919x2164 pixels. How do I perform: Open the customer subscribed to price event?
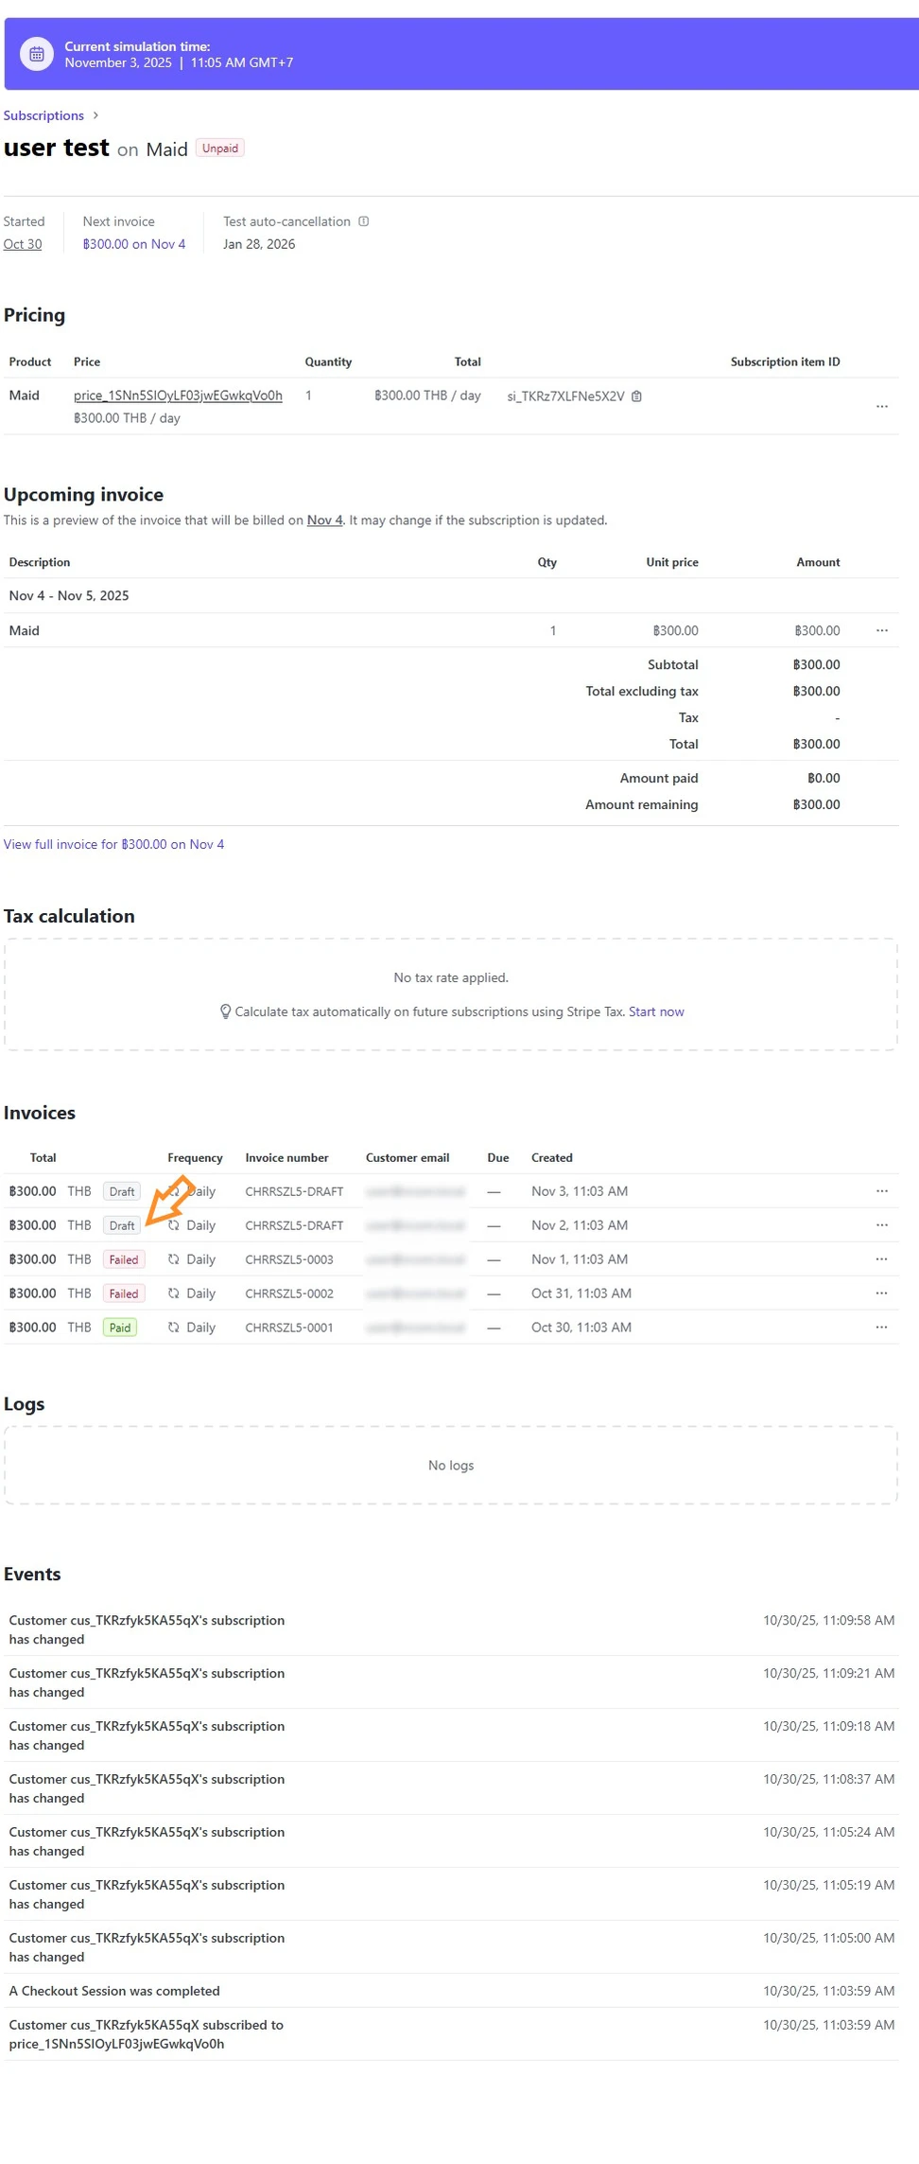pyautogui.click(x=146, y=2033)
